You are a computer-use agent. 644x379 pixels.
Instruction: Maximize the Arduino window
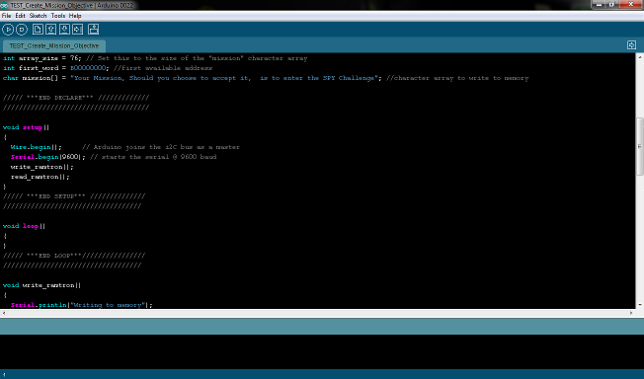point(611,5)
